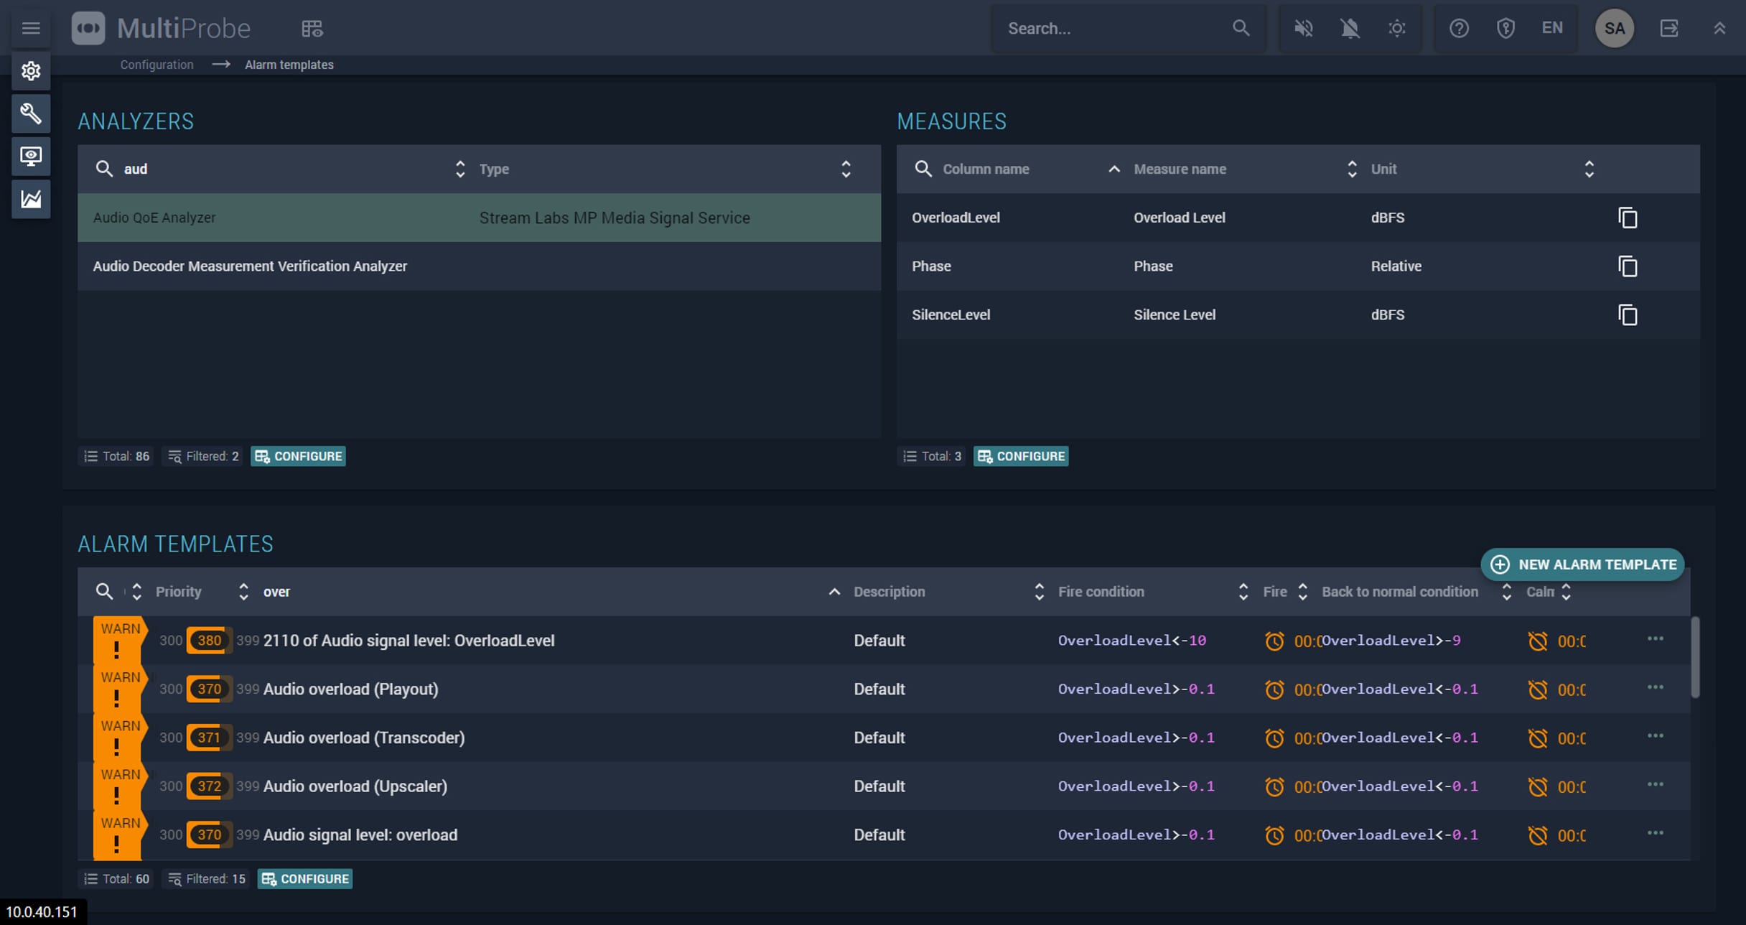1746x925 pixels.
Task: Open the monitor view sidebar icon
Action: coord(31,156)
